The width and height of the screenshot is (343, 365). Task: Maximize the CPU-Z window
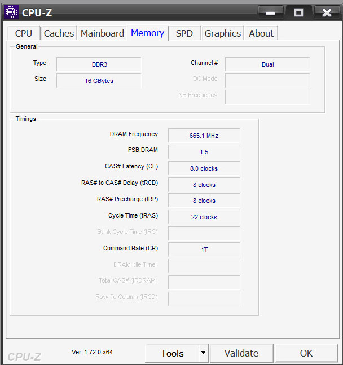tap(298, 13)
